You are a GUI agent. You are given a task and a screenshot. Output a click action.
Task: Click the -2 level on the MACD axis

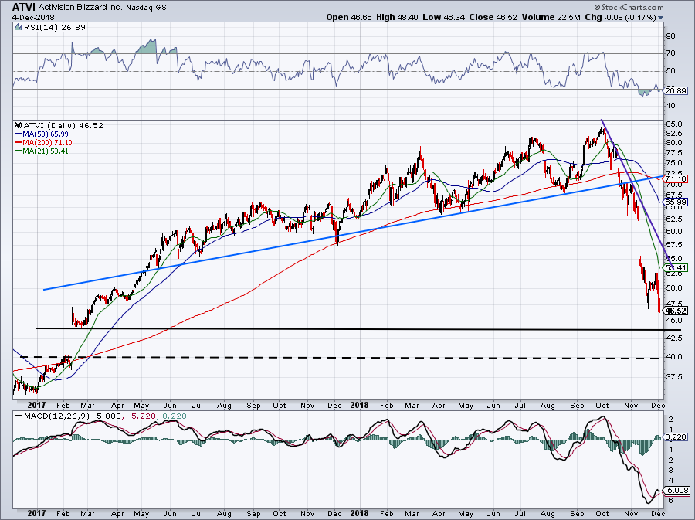(x=670, y=461)
